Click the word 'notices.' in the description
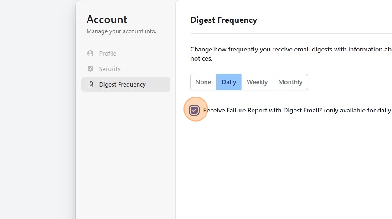Image resolution: width=392 pixels, height=219 pixels. click(201, 58)
